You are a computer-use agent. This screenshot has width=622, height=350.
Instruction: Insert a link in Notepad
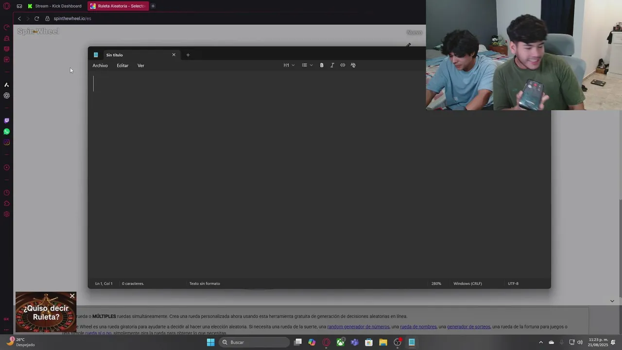coord(343,65)
